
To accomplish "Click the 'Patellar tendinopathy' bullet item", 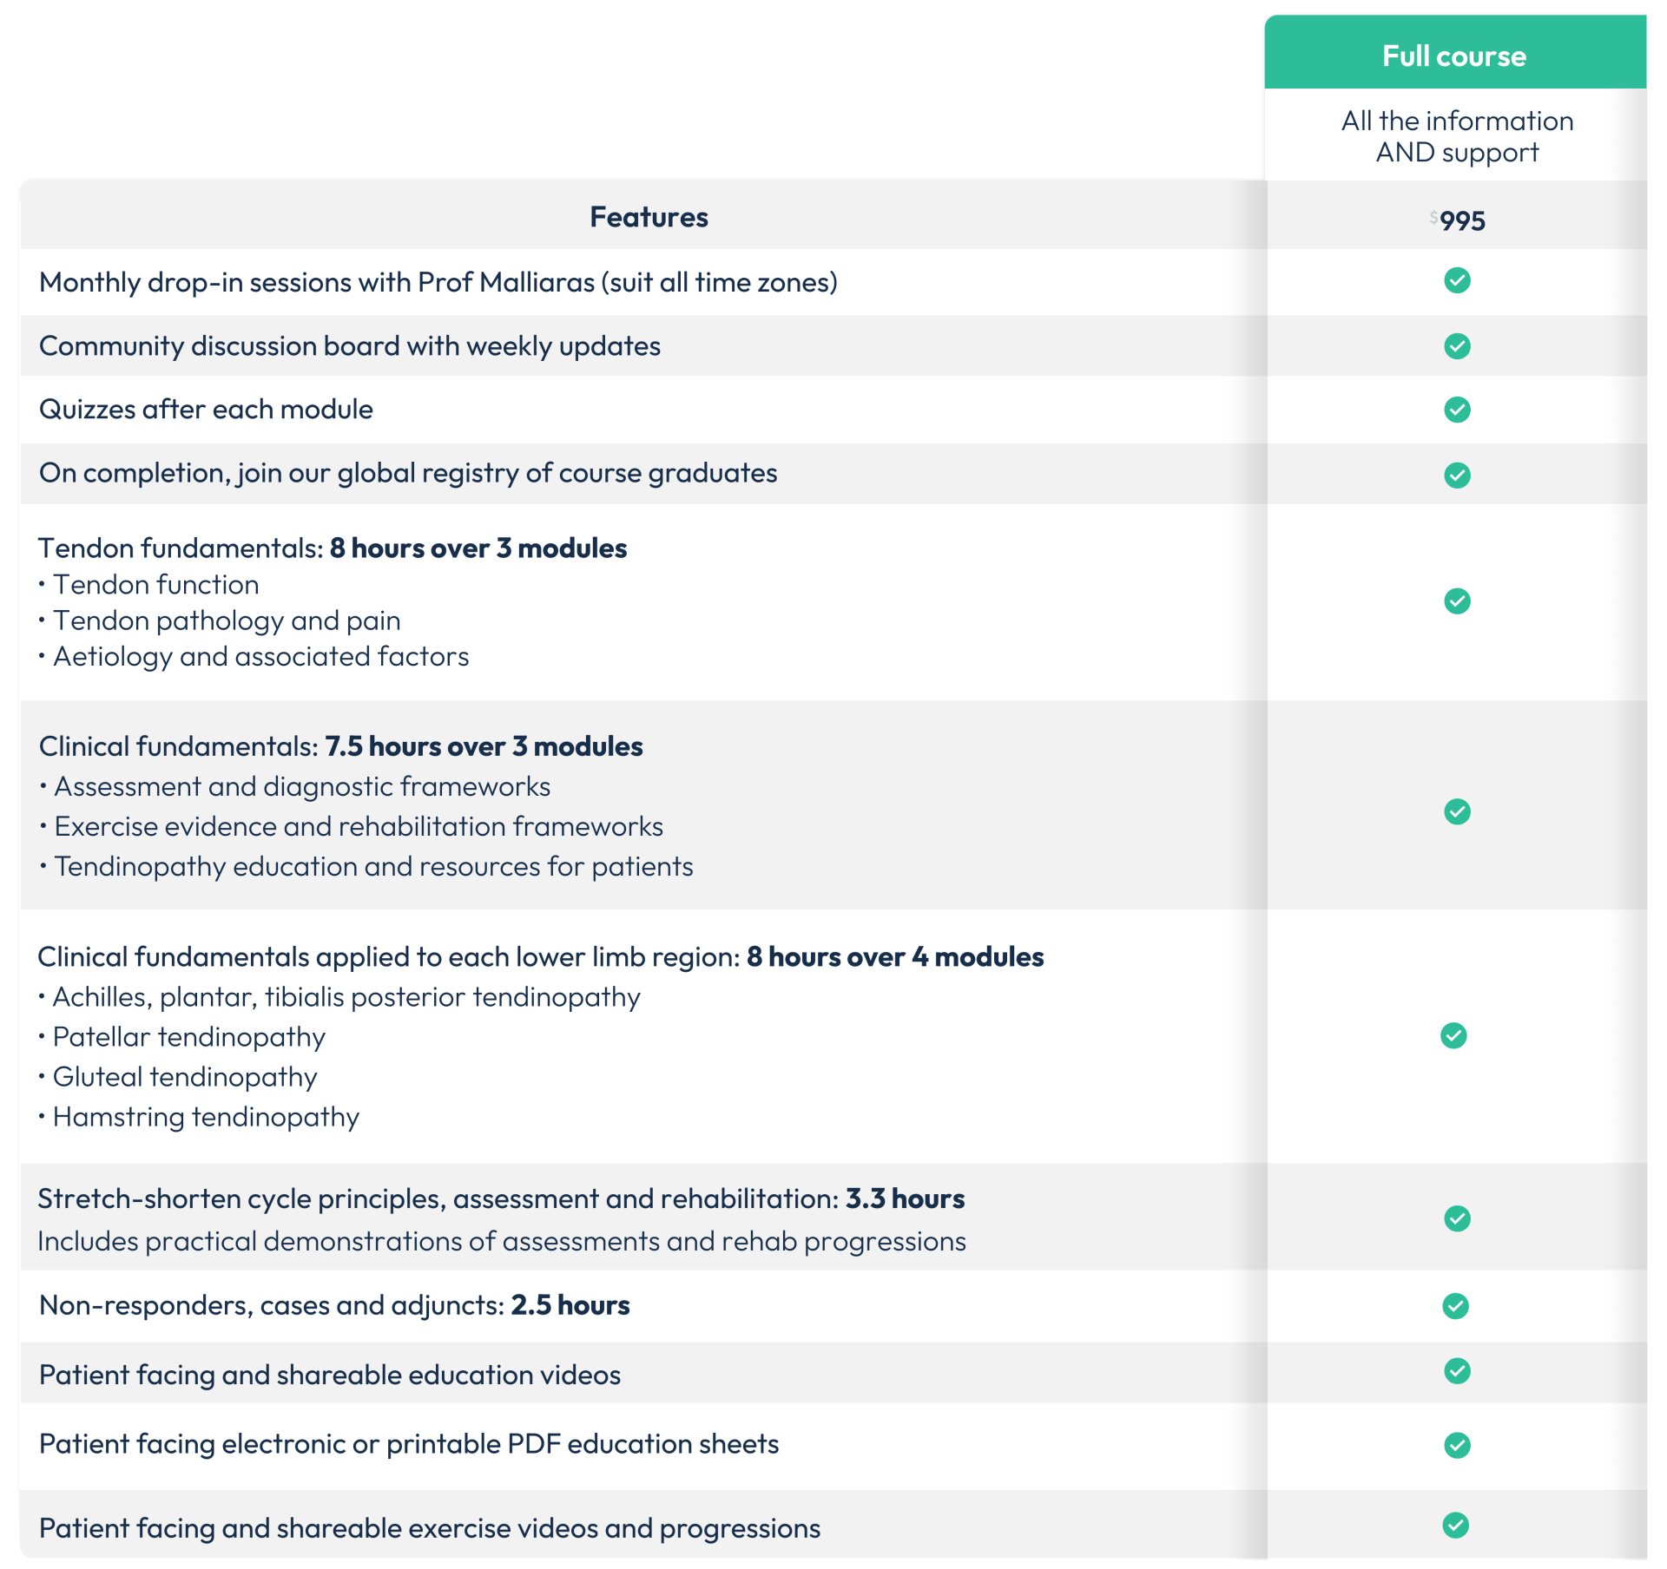I will point(189,1037).
